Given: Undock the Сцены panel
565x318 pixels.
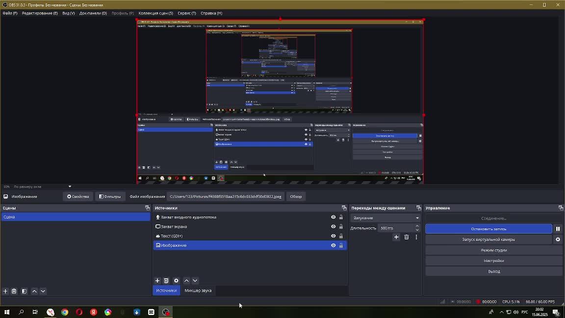Looking at the screenshot, I should pyautogui.click(x=147, y=208).
